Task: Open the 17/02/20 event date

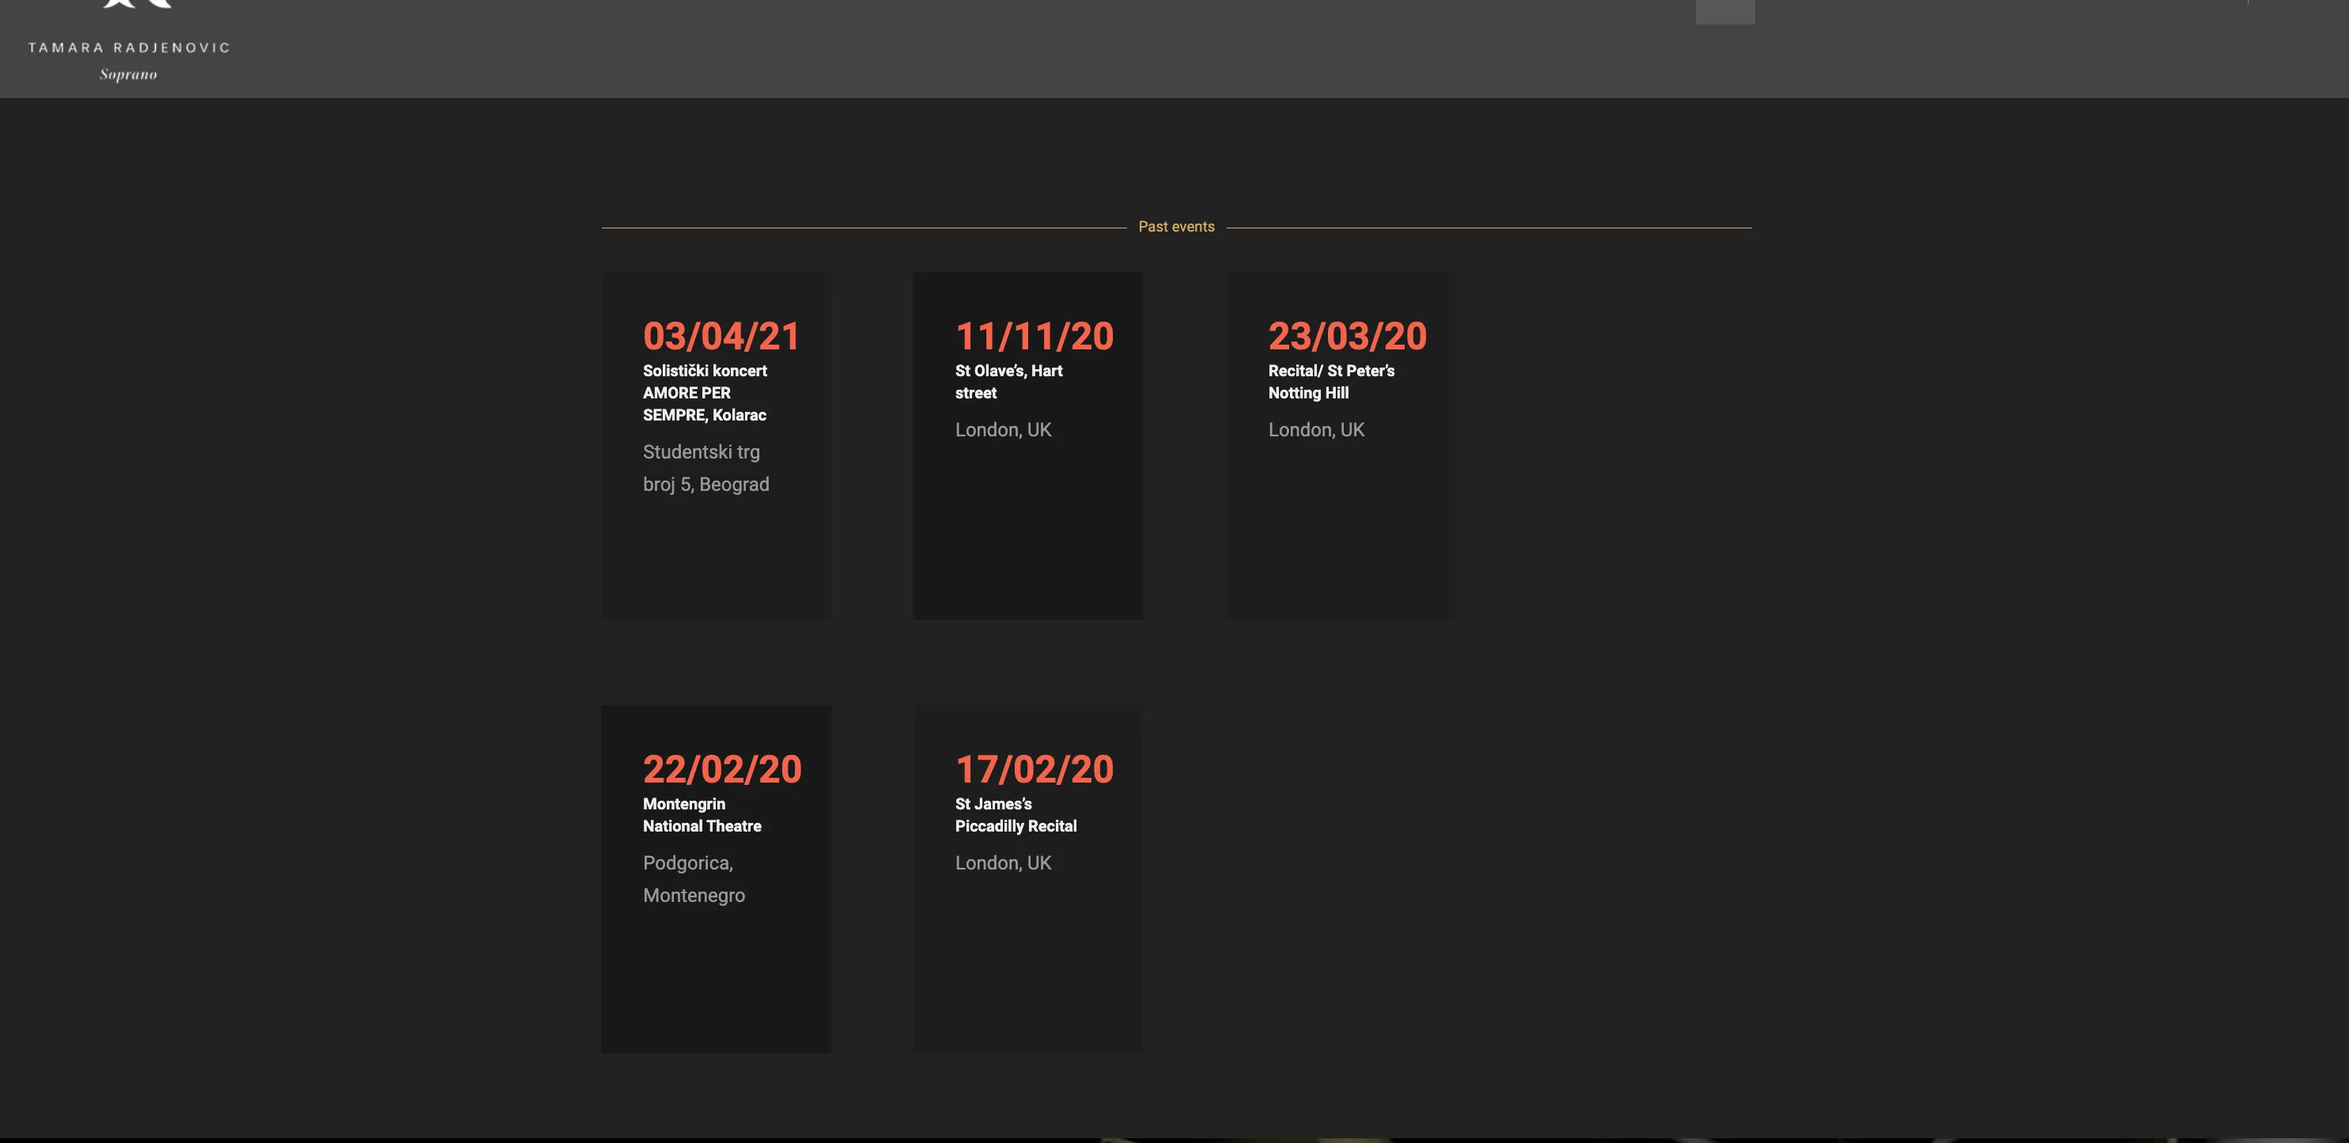Action: (1034, 769)
